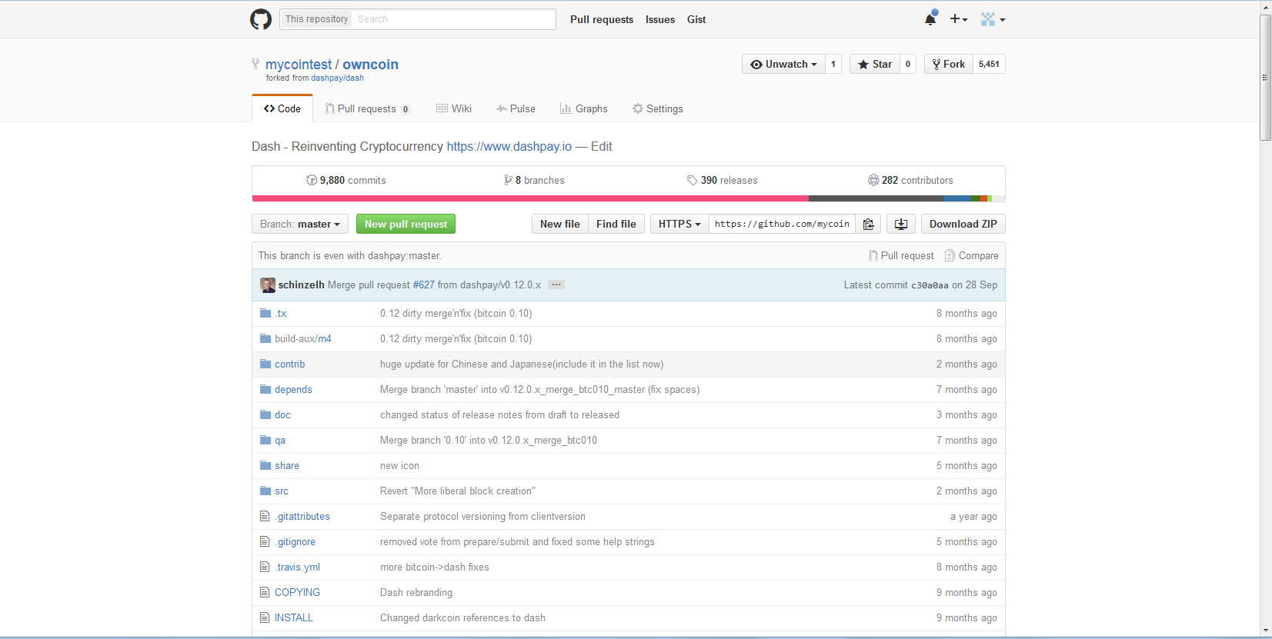This screenshot has height=639, width=1272.
Task: Open the user avatar menu
Action: pyautogui.click(x=993, y=19)
